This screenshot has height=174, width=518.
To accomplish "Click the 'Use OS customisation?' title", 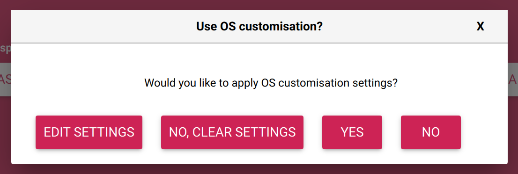I will coord(259,26).
